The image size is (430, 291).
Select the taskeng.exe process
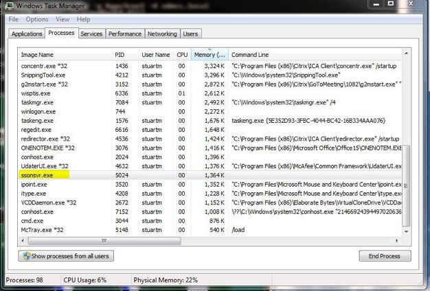(x=210, y=121)
